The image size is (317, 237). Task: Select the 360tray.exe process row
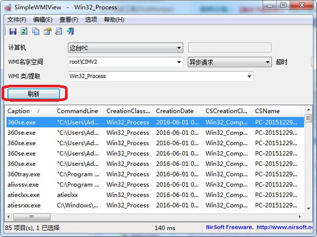155,174
